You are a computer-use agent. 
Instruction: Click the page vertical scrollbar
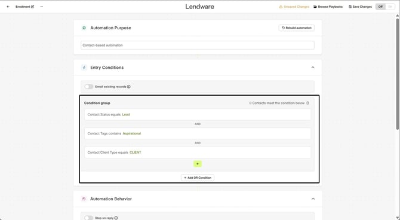398,74
